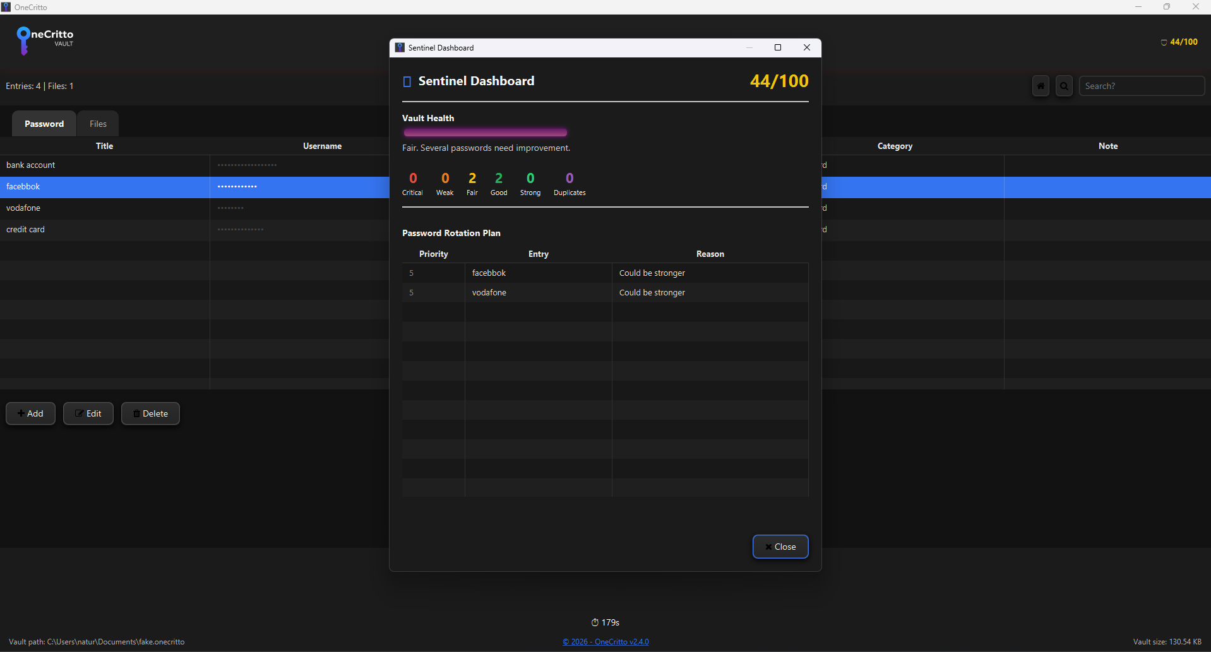Open the OneCritto v2.4.0 copyright link
Image resolution: width=1211 pixels, height=652 pixels.
coord(605,642)
